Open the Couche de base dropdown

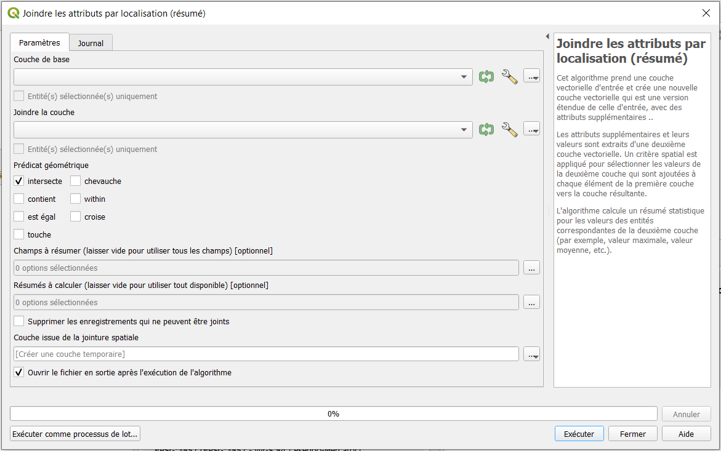point(243,77)
